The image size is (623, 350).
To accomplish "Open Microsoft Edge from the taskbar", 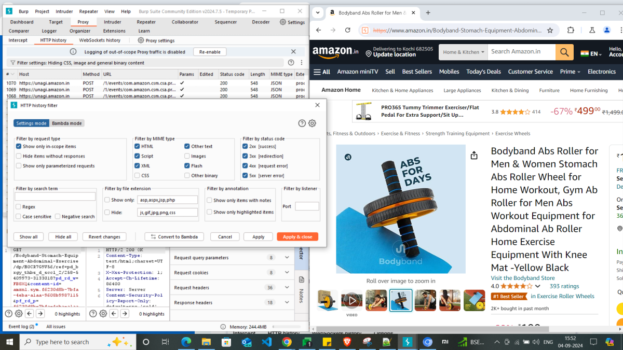I will tap(186, 342).
